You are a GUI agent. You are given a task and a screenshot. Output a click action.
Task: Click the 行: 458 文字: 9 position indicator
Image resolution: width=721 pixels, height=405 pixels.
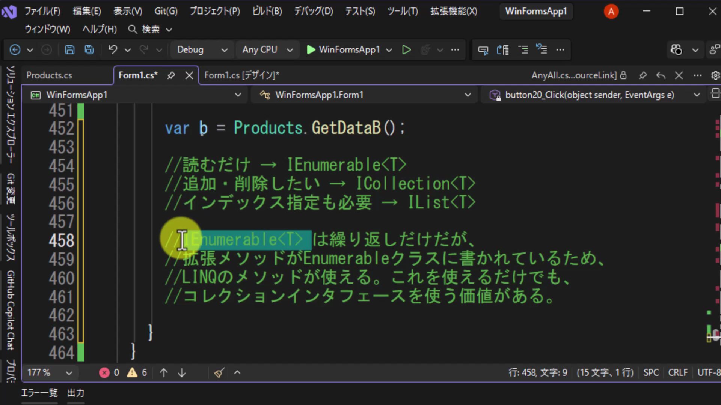click(538, 372)
